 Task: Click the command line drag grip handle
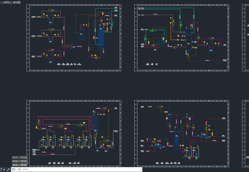[1, 170]
